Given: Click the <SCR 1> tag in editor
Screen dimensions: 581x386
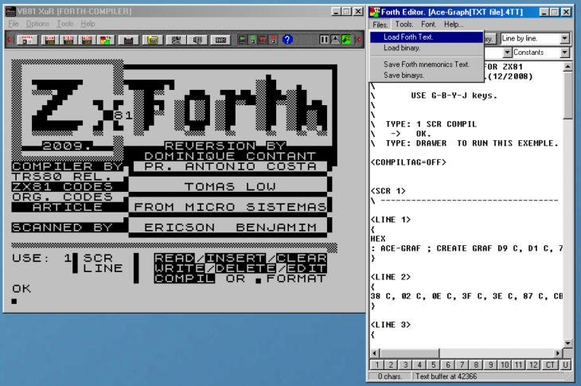Looking at the screenshot, I should coord(388,191).
